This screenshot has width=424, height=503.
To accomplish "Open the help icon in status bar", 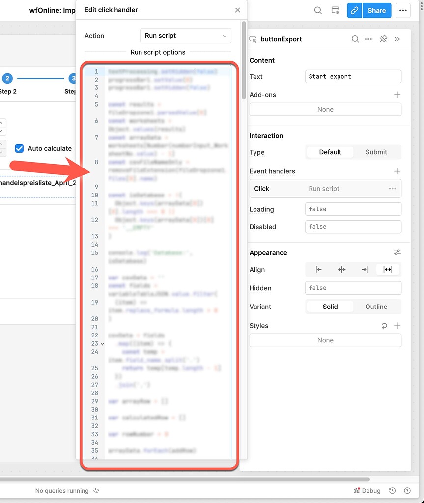I will 407,490.
